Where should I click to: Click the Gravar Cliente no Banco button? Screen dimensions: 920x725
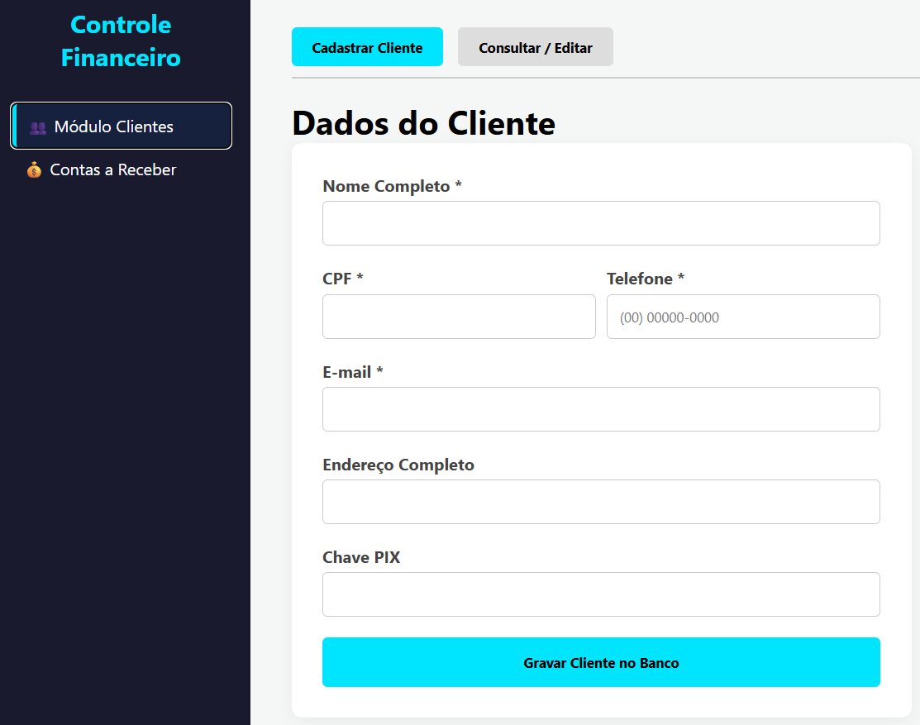pos(601,662)
